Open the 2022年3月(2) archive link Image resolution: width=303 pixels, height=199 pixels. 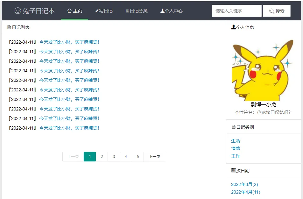pos(244,184)
